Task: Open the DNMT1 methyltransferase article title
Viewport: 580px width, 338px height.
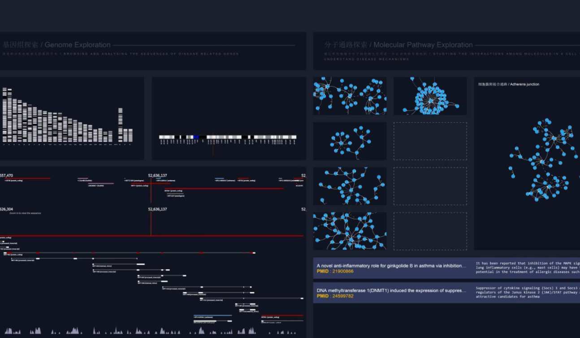Action: (391, 290)
